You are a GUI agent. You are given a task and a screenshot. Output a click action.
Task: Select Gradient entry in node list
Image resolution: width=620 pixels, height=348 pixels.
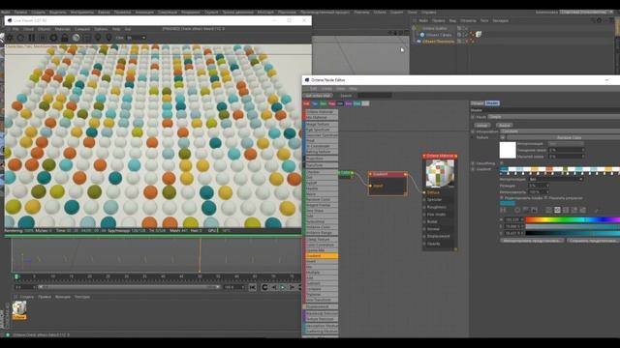click(x=322, y=255)
